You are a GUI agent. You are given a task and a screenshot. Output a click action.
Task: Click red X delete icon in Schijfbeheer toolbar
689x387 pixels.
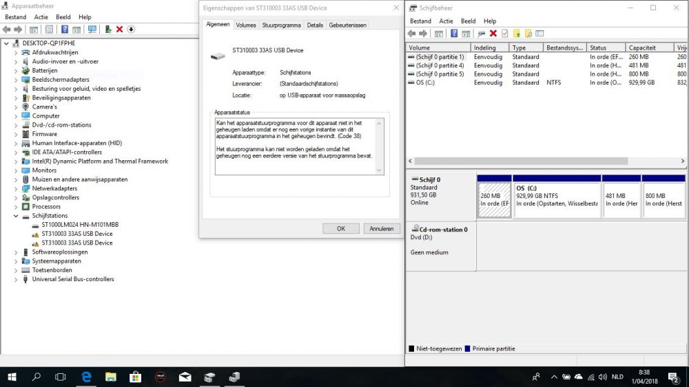(x=493, y=33)
